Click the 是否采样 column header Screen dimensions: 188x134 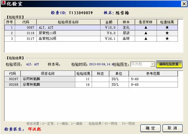click(146, 22)
